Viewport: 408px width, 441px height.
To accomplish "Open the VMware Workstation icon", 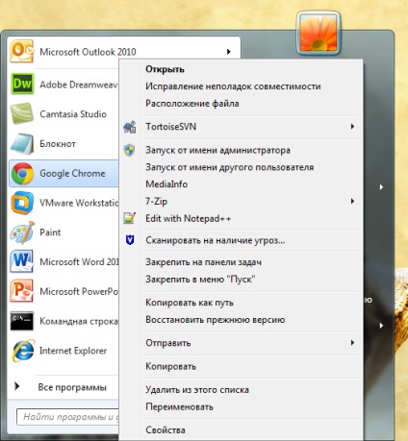I will (22, 203).
